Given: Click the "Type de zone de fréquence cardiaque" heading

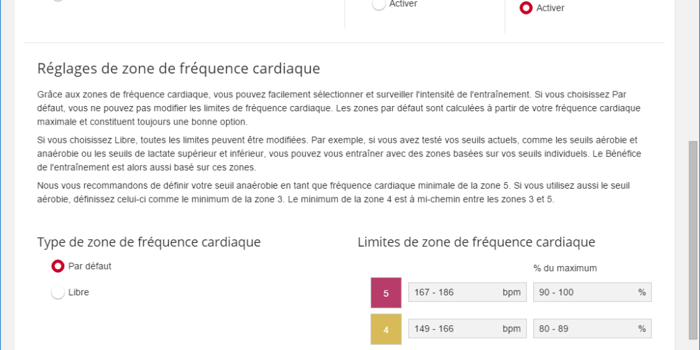Looking at the screenshot, I should (149, 242).
